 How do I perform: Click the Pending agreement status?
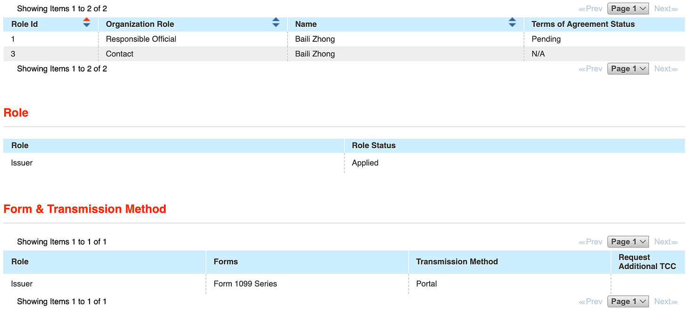pos(546,39)
